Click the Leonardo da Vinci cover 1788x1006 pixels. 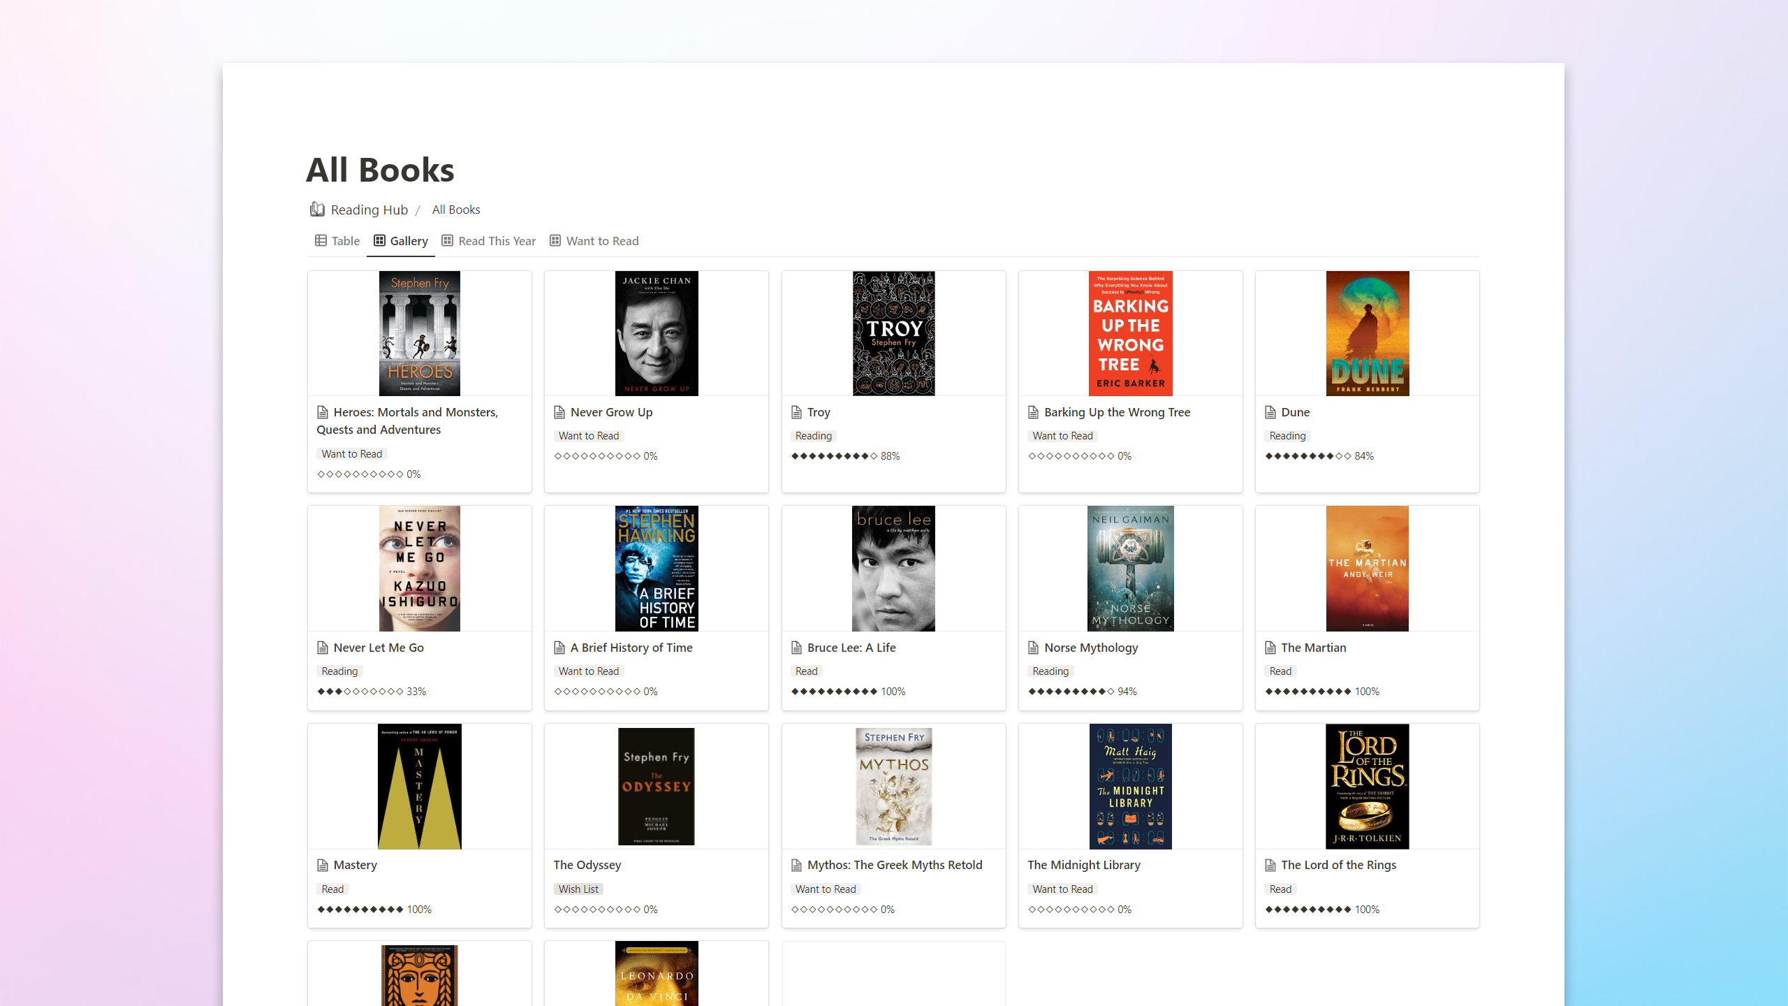click(x=657, y=974)
